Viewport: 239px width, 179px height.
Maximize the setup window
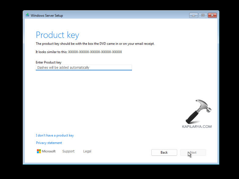click(203, 15)
